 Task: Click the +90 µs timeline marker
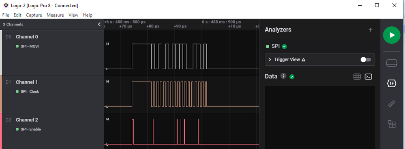[x=180, y=26]
